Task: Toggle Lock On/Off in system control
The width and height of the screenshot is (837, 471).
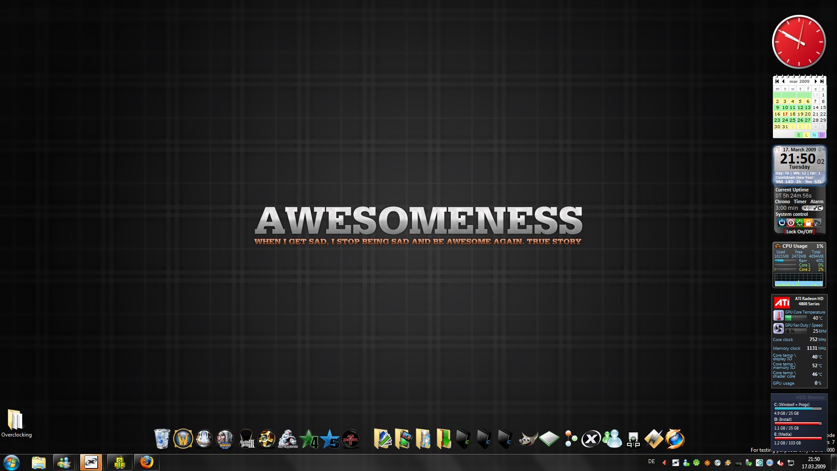Action: click(799, 232)
